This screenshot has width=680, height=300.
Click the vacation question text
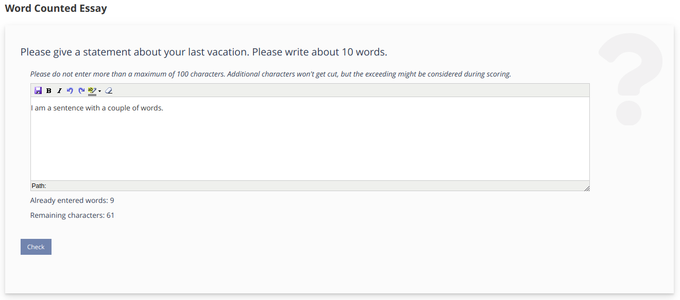coord(203,52)
